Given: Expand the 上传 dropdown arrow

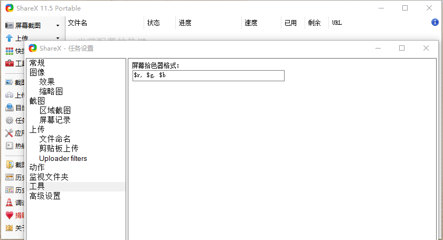Looking at the screenshot, I should click(58, 38).
